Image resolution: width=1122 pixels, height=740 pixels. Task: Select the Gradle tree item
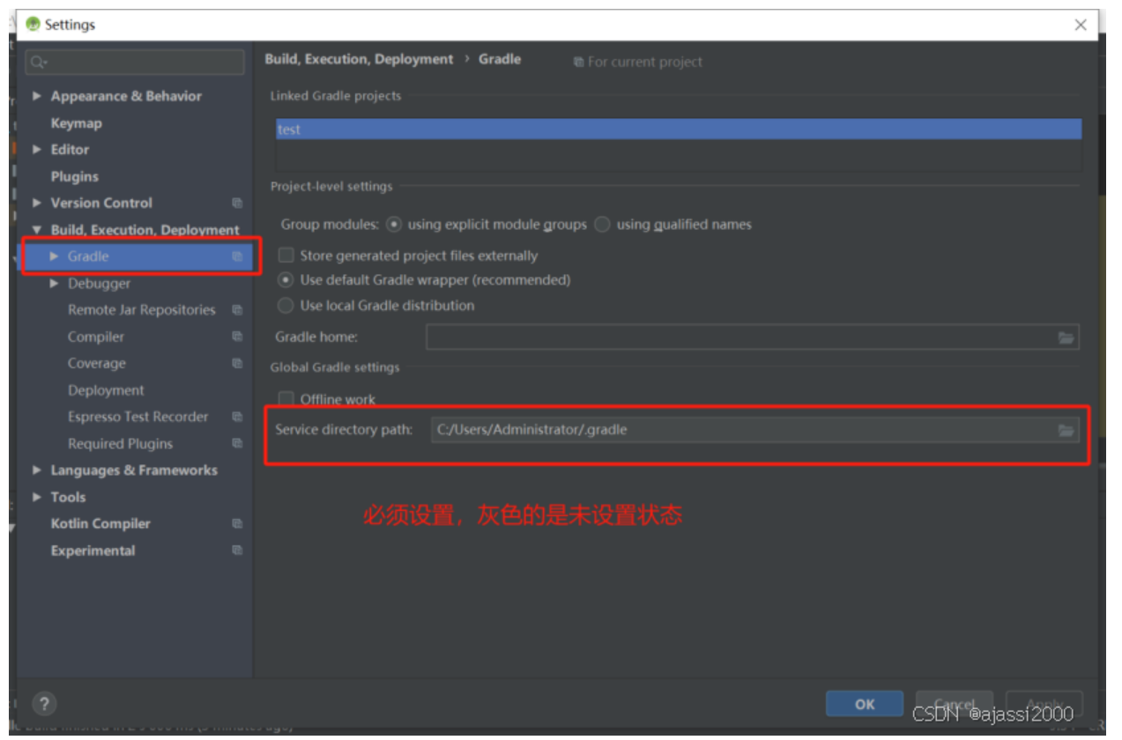click(x=88, y=256)
